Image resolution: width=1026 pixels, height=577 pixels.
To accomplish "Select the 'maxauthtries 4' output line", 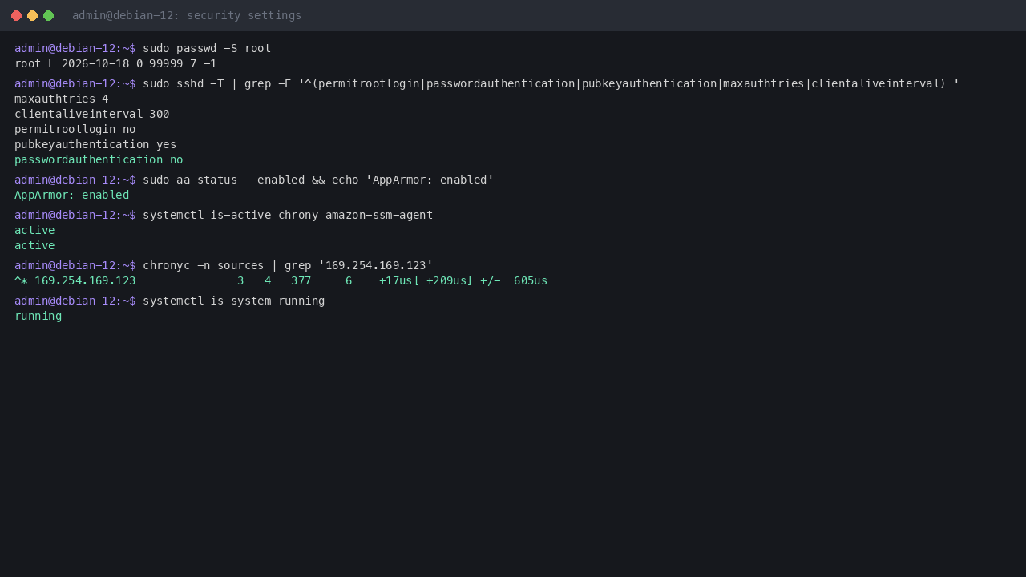I will coord(62,99).
